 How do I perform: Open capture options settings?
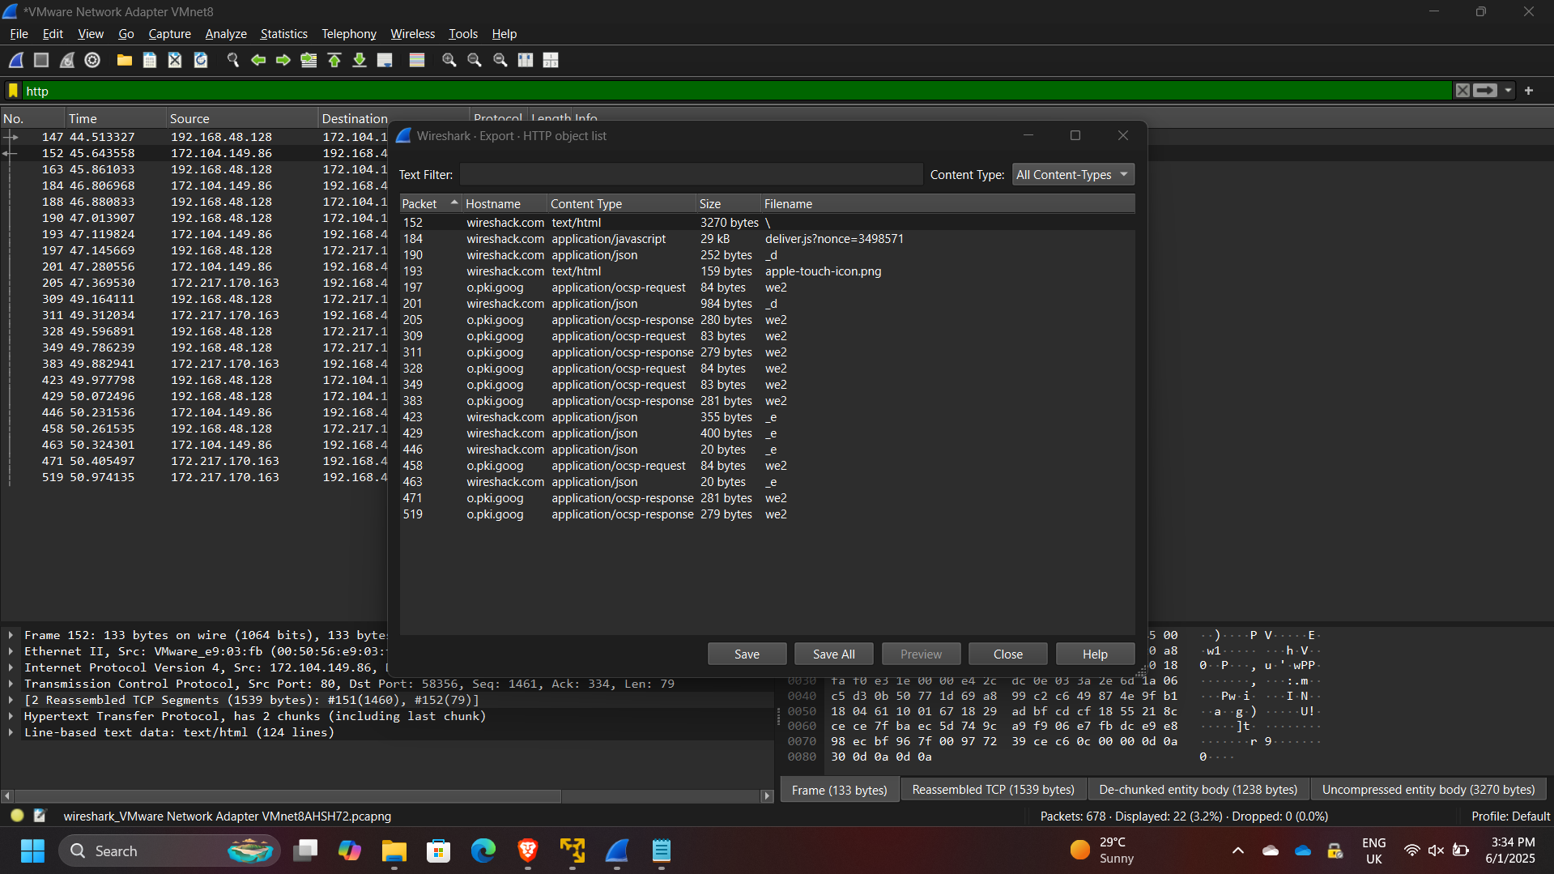tap(92, 59)
